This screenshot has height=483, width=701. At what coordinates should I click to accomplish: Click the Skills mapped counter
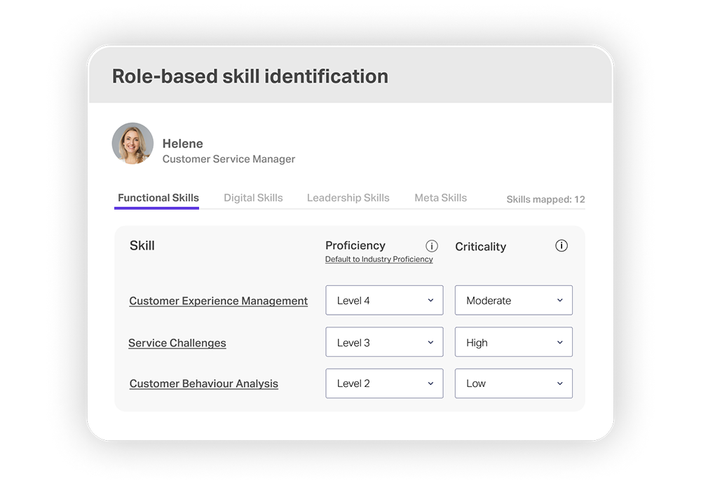tap(545, 199)
